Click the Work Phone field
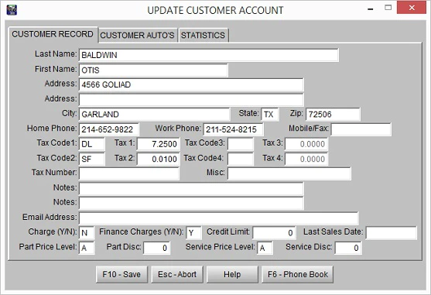 point(233,129)
